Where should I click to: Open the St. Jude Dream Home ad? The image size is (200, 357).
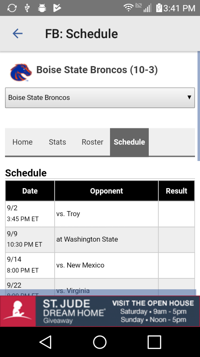(100, 311)
